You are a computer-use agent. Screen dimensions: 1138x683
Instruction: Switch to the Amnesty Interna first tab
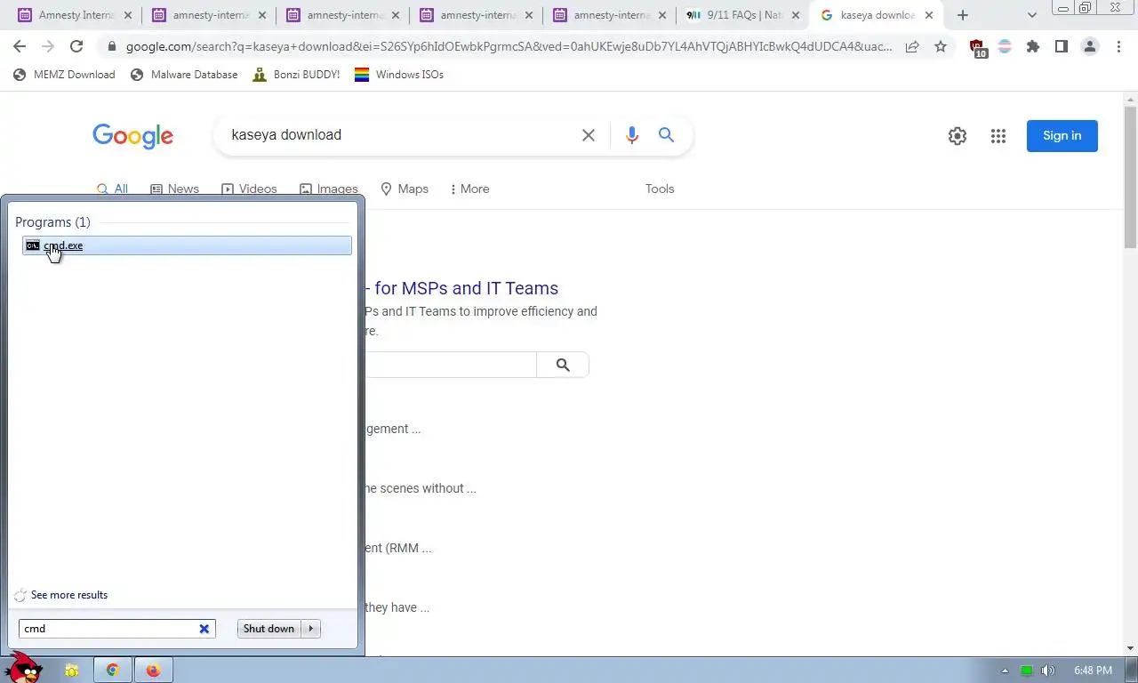pos(76,15)
